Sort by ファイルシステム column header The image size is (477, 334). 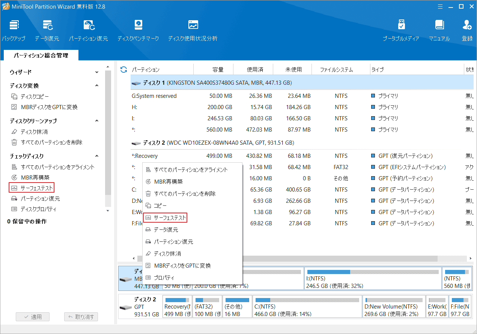pyautogui.click(x=341, y=69)
